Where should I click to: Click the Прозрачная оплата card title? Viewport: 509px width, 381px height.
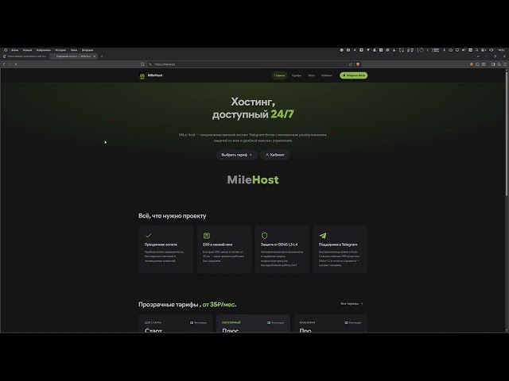coord(161,244)
